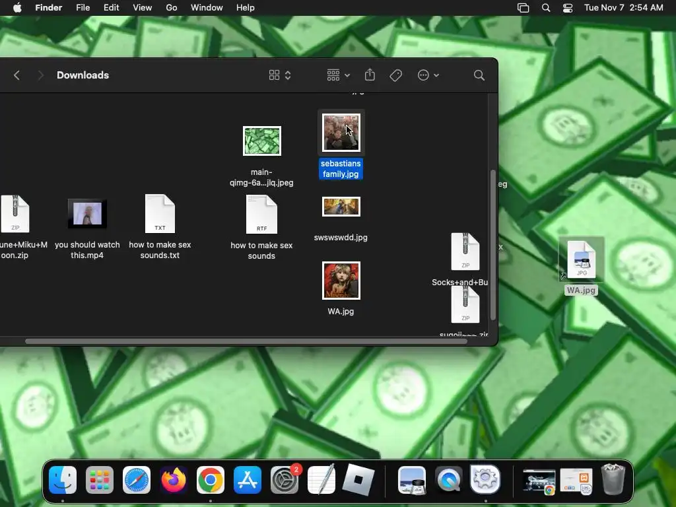
Task: Open the Help menu
Action: point(246,8)
